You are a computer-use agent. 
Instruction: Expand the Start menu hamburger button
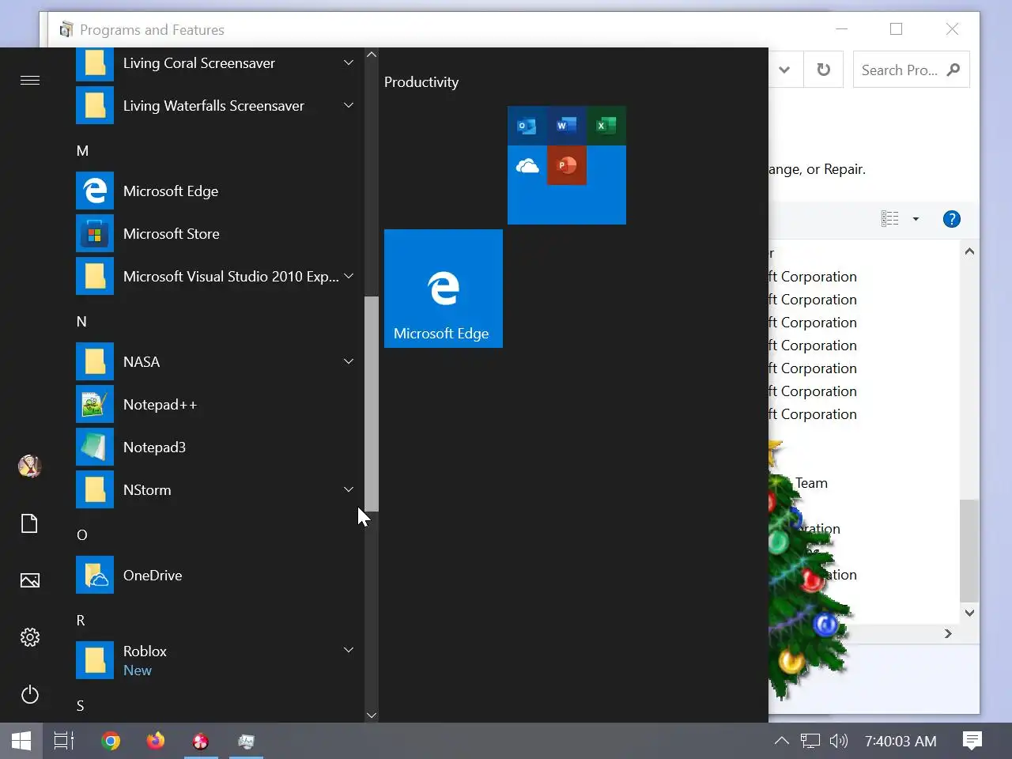click(30, 80)
